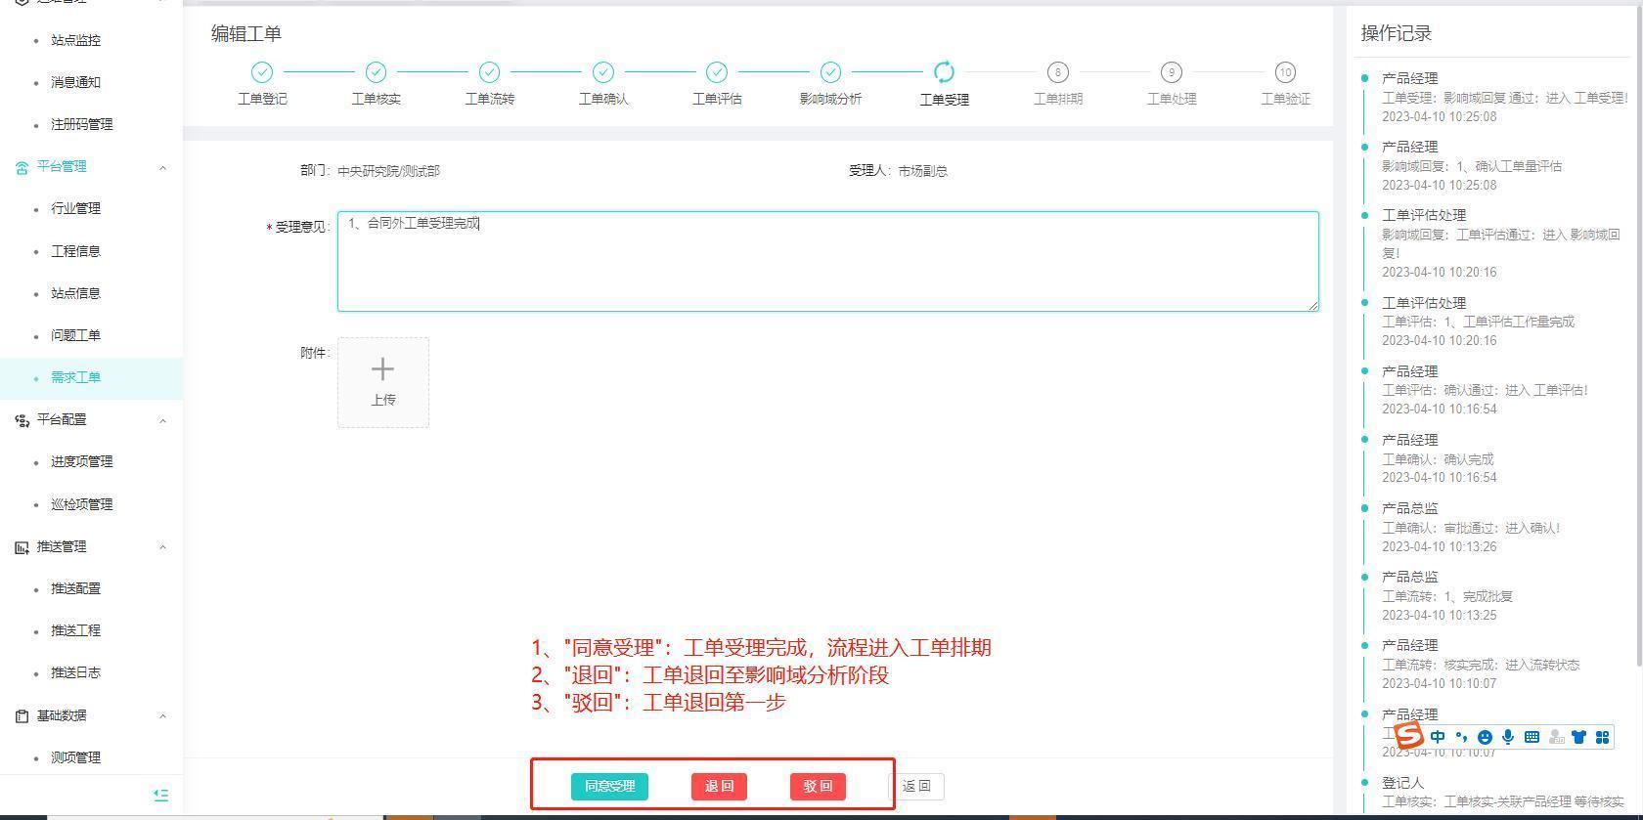Click the Sogou input method logo
The width and height of the screenshot is (1643, 820).
click(1408, 736)
